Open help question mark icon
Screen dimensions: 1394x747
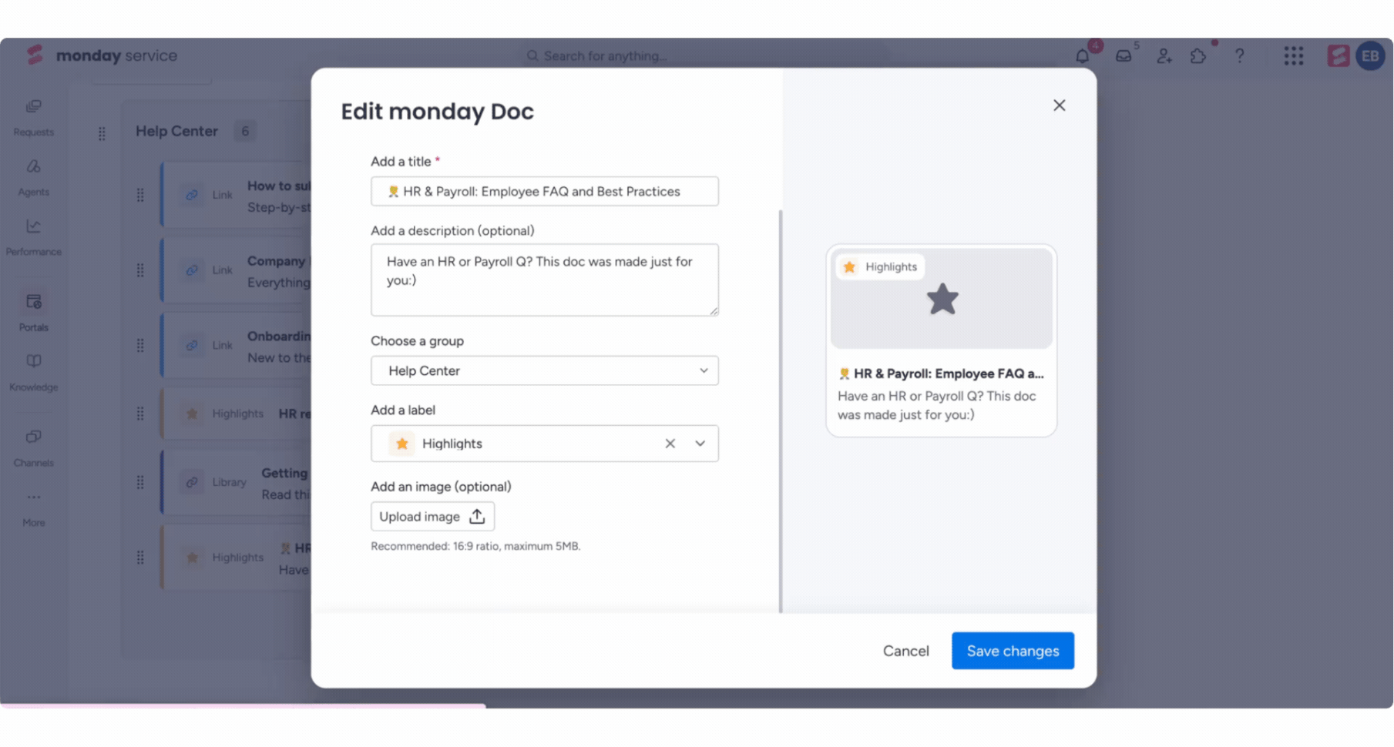[1239, 55]
